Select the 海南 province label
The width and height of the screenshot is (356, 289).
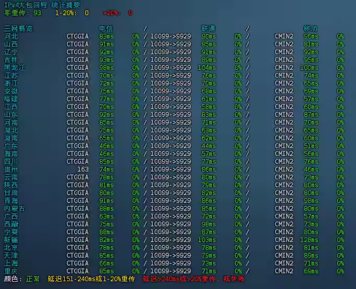pos(11,154)
